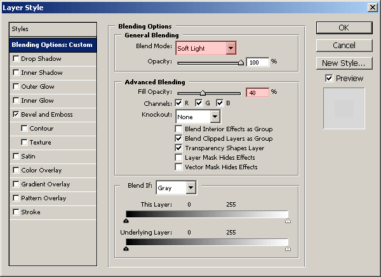Click the Cancel button
Image resolution: width=381 pixels, height=277 pixels.
coord(344,46)
